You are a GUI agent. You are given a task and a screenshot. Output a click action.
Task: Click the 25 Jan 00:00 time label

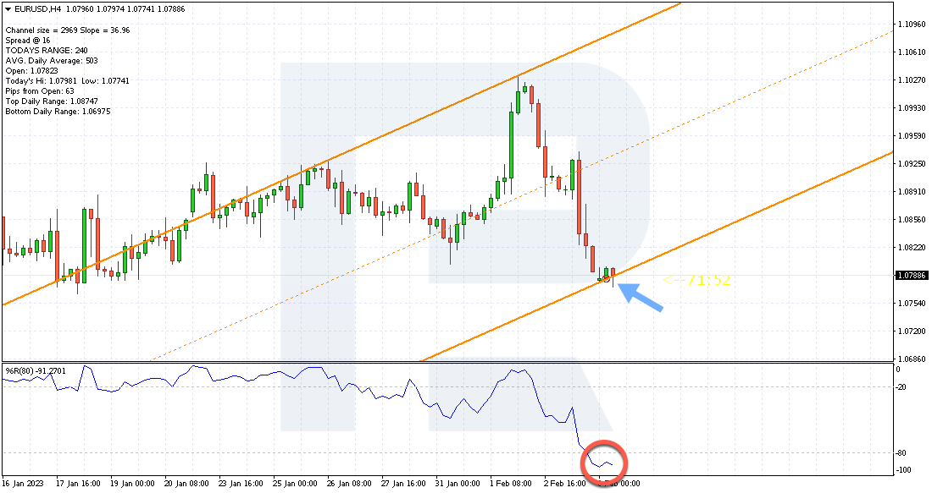[x=295, y=484]
